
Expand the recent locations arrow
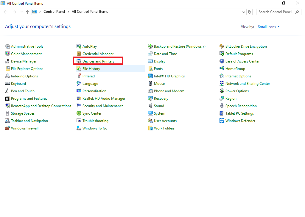coord(21,12)
